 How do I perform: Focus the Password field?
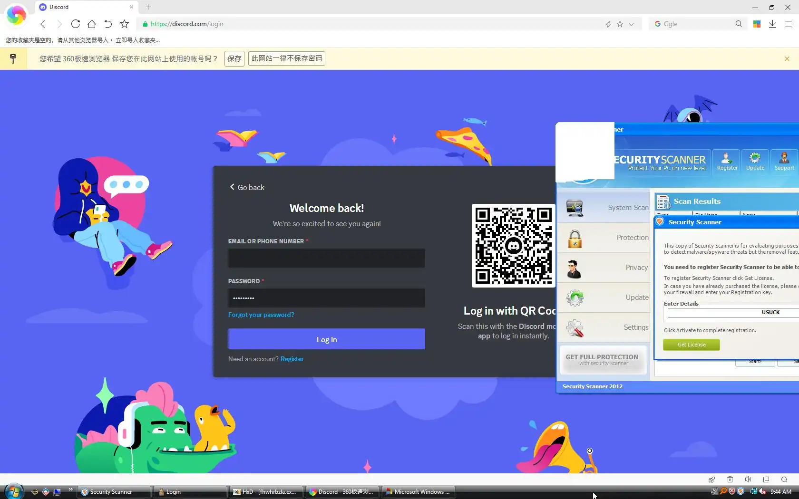(327, 298)
